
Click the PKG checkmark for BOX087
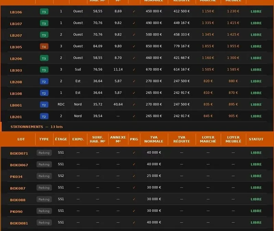click(134, 188)
